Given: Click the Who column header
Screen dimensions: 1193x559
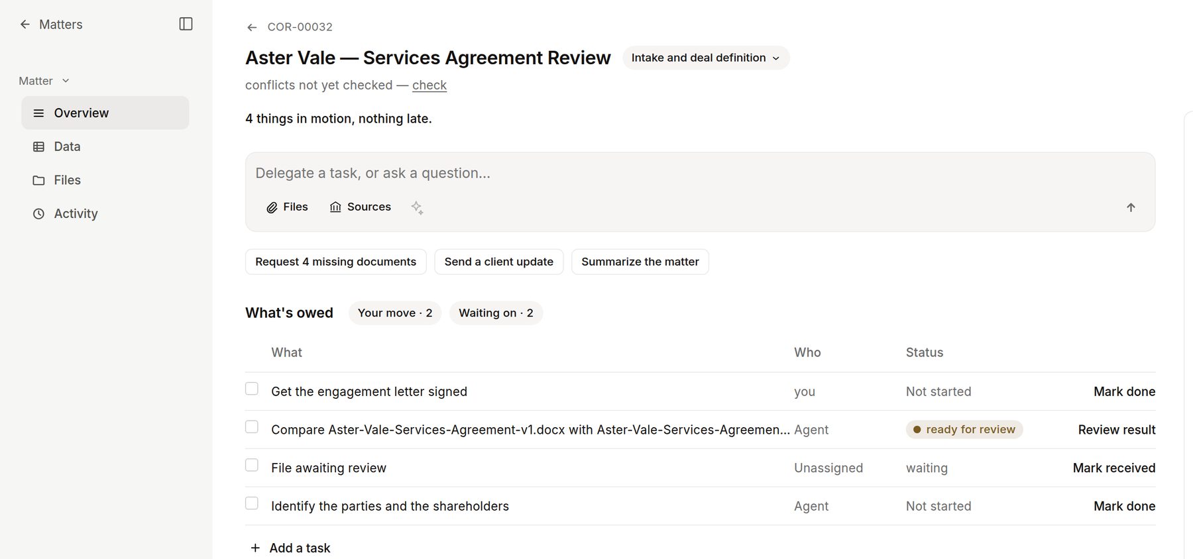Looking at the screenshot, I should pyautogui.click(x=807, y=353).
